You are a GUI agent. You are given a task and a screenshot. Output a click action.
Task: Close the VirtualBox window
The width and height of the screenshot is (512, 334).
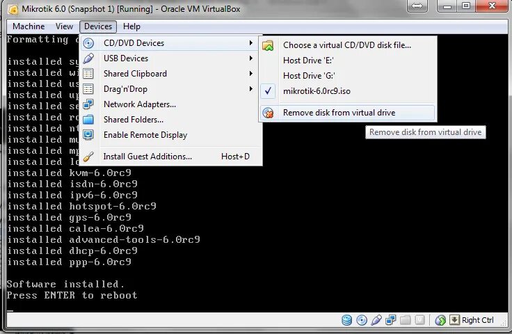493,6
